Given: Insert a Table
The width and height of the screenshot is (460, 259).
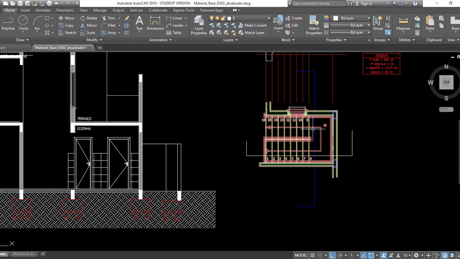Looking at the screenshot, I should (x=174, y=32).
